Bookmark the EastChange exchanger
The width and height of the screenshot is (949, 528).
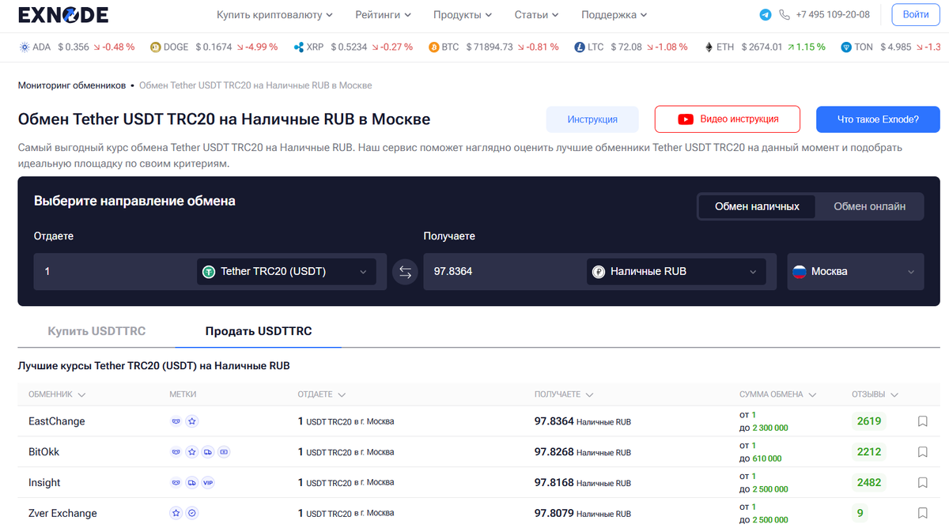[922, 421]
